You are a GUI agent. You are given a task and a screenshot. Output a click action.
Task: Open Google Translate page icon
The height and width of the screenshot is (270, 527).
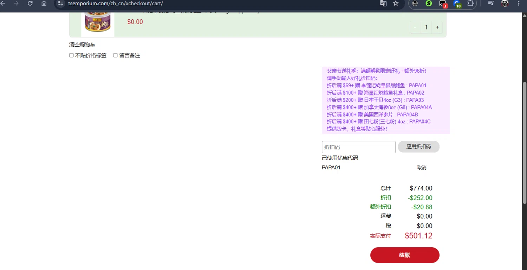click(383, 3)
